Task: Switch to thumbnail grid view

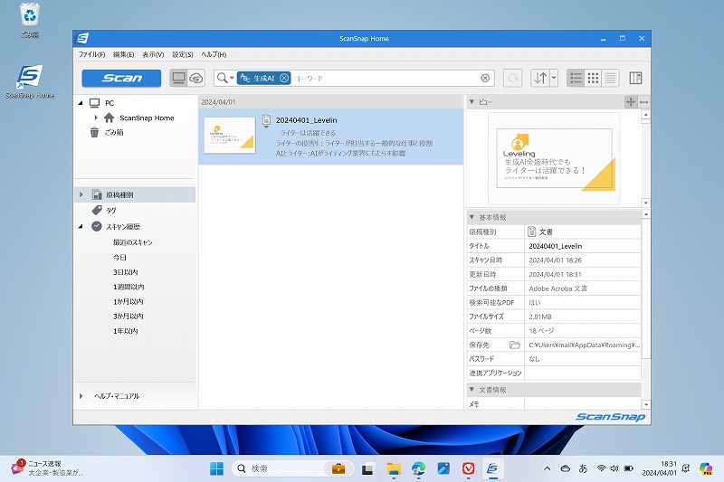Action: pyautogui.click(x=593, y=79)
